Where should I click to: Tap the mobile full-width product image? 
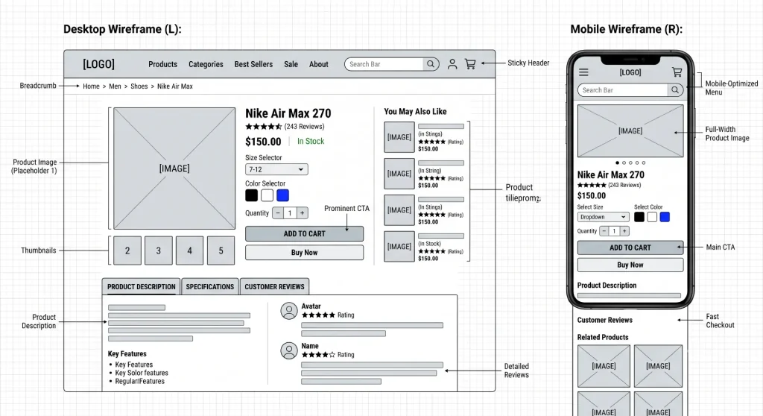[x=630, y=131]
